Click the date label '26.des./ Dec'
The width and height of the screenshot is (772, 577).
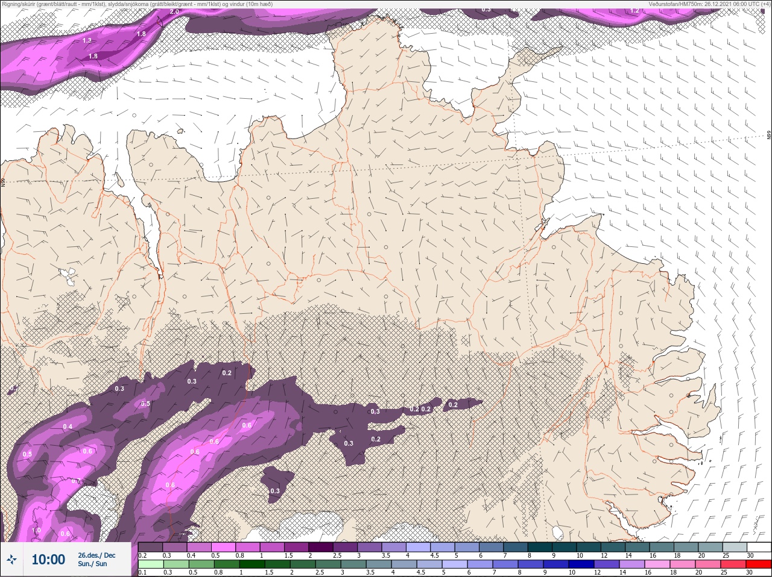pyautogui.click(x=96, y=555)
